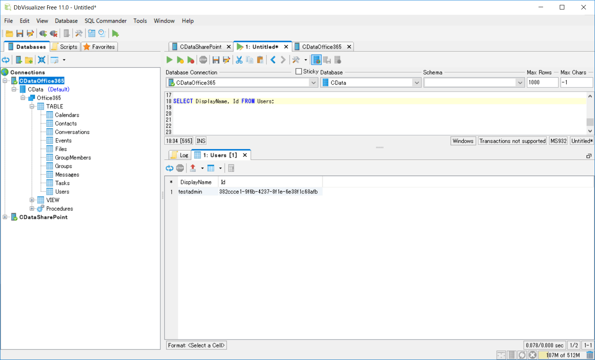This screenshot has width=595, height=360.
Task: Select the Users table in the tree
Action: click(x=62, y=192)
